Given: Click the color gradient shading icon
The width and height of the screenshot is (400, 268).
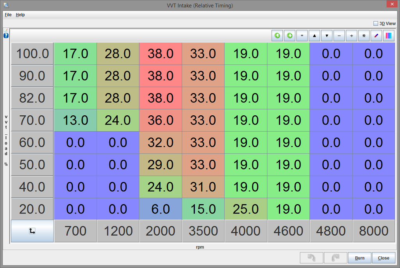Looking at the screenshot, I should tap(389, 36).
